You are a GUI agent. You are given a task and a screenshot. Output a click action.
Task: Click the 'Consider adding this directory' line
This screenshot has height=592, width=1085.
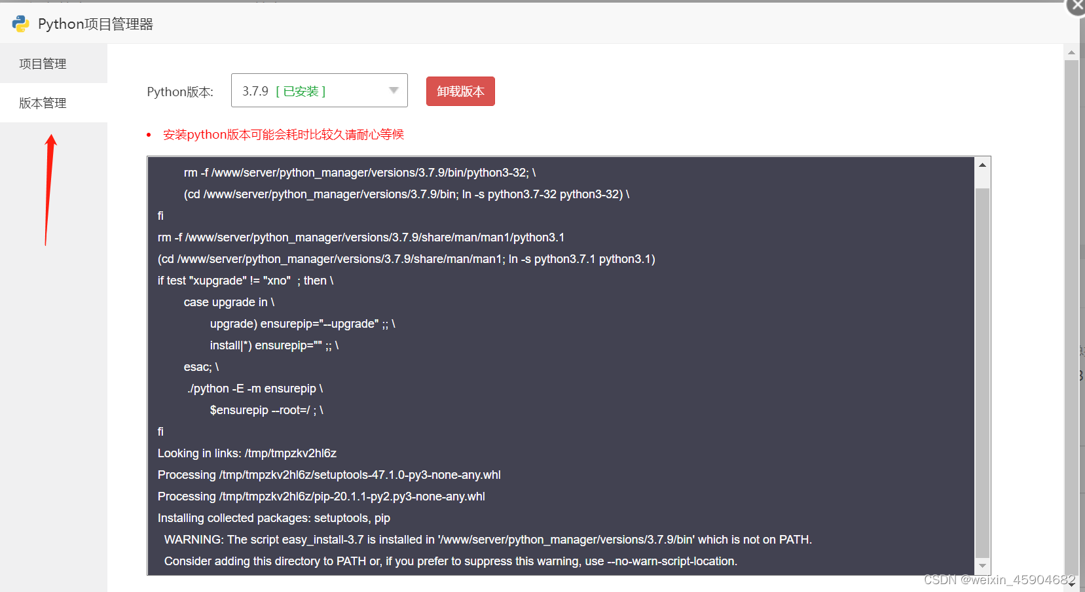(x=451, y=561)
